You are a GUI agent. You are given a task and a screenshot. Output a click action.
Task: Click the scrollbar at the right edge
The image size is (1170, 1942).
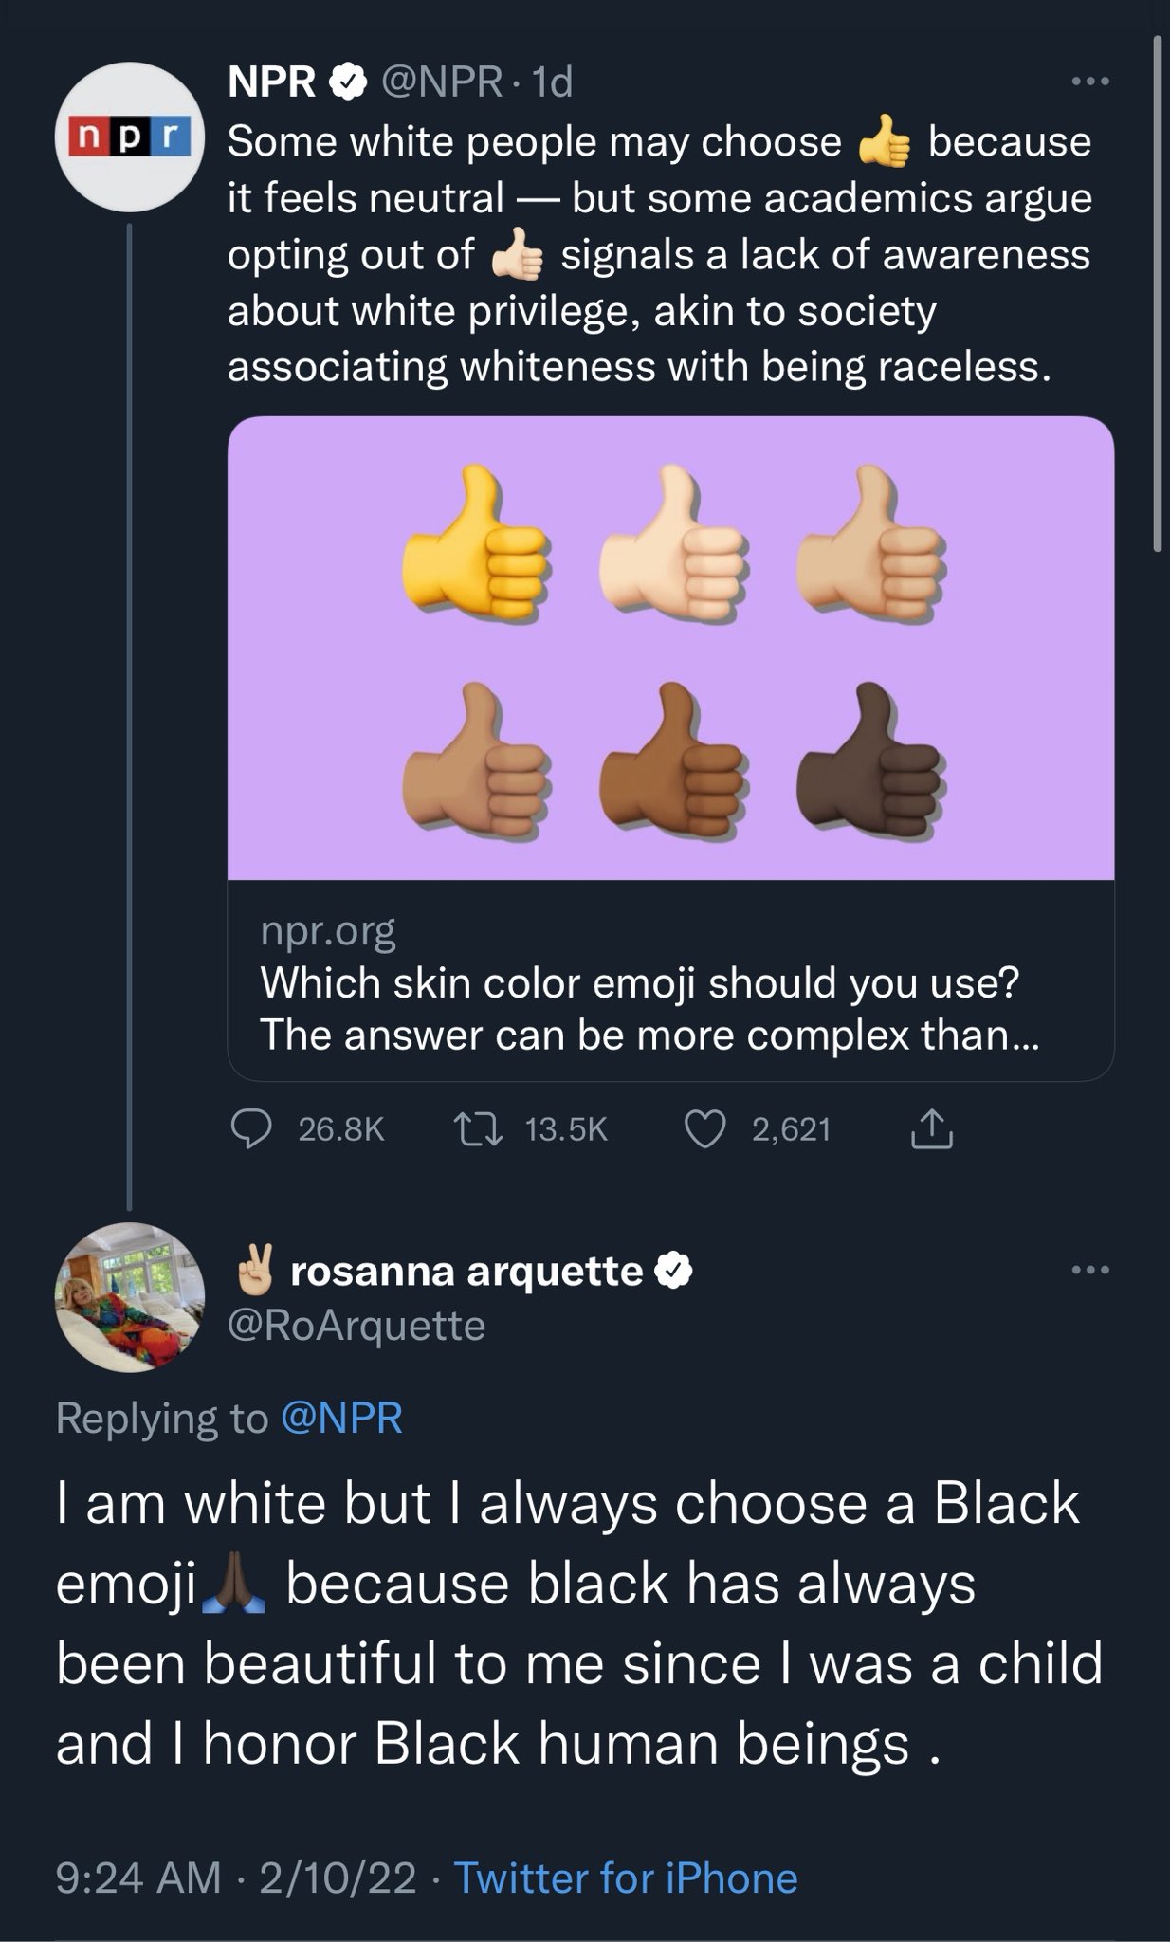click(x=1157, y=294)
